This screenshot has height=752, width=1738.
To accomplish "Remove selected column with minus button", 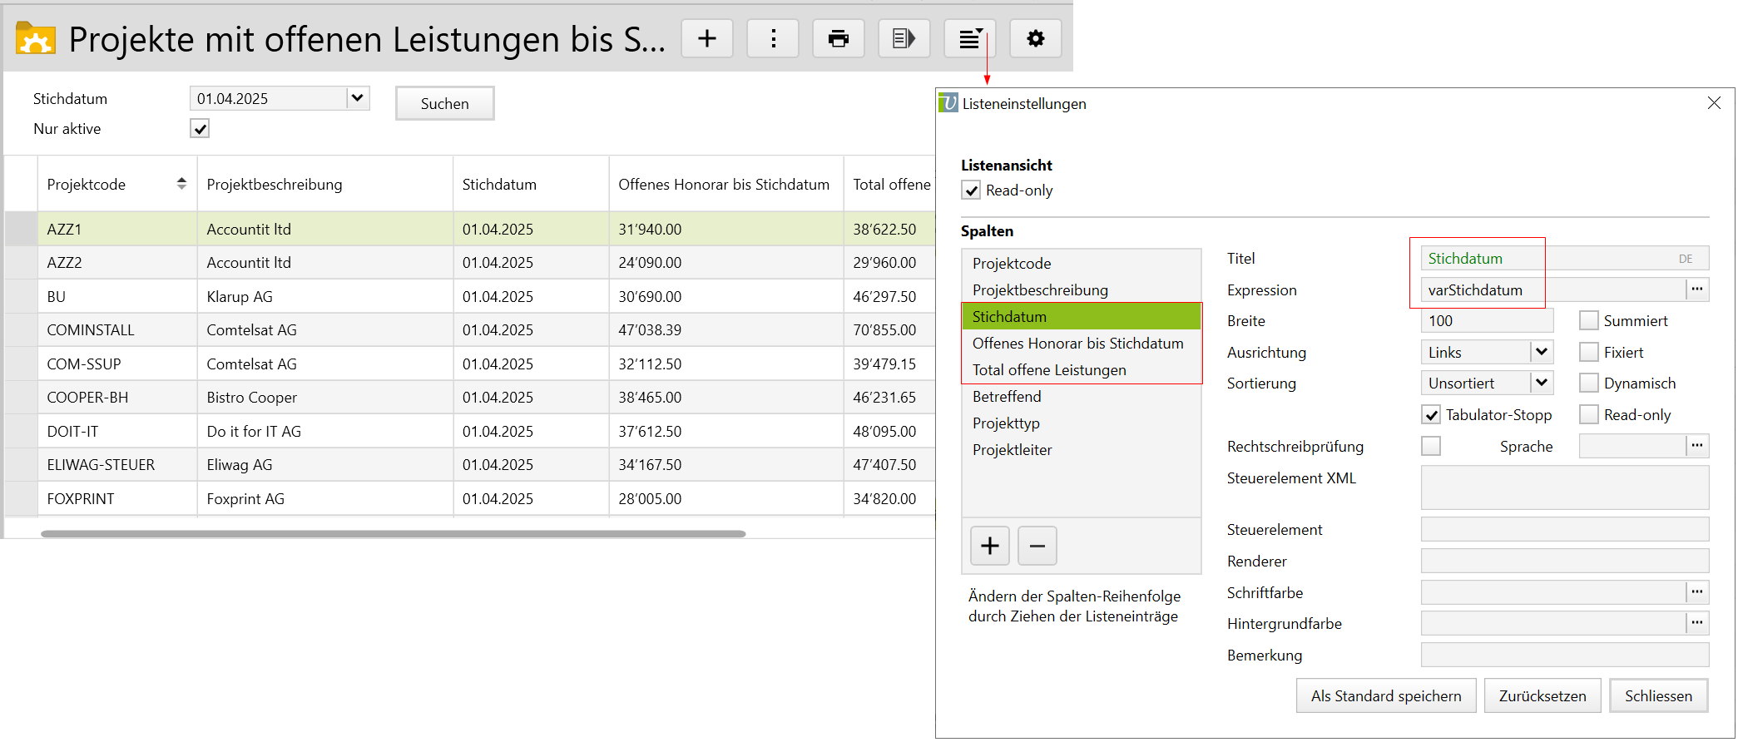I will click(x=1037, y=546).
